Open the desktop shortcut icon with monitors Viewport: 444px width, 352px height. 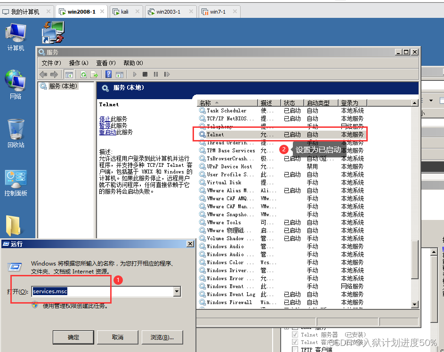[53, 32]
